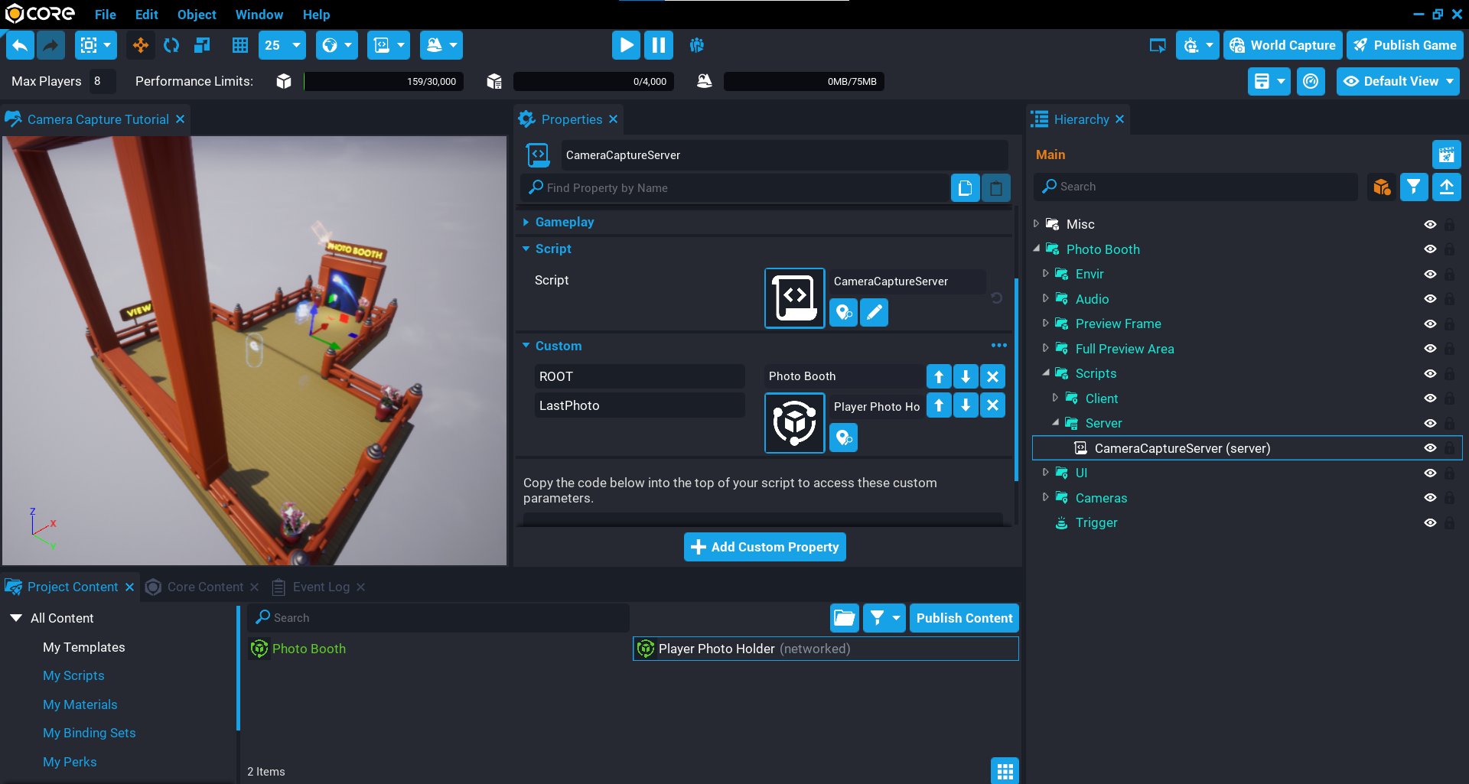Click the Publish Game button
1469x784 pixels.
point(1405,46)
